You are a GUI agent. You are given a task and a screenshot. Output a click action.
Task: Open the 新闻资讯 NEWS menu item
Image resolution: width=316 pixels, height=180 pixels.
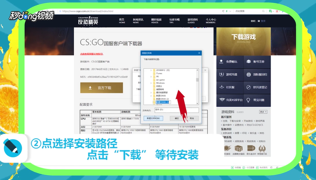138,21
